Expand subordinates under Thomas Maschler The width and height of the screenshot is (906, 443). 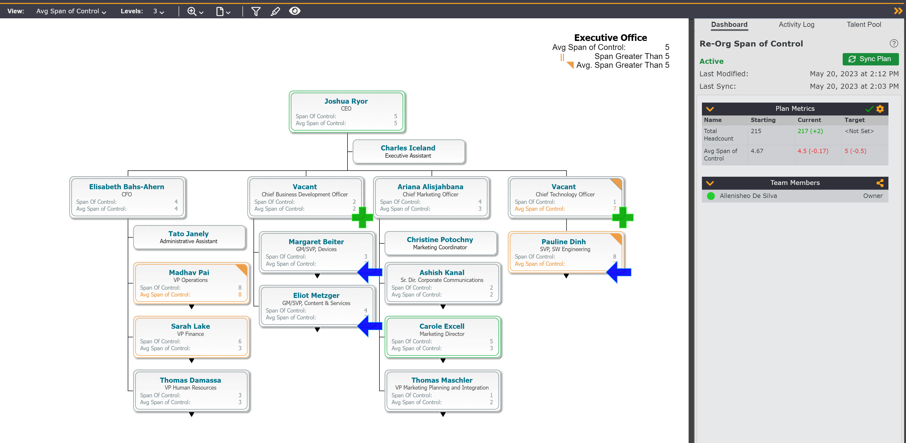point(443,415)
